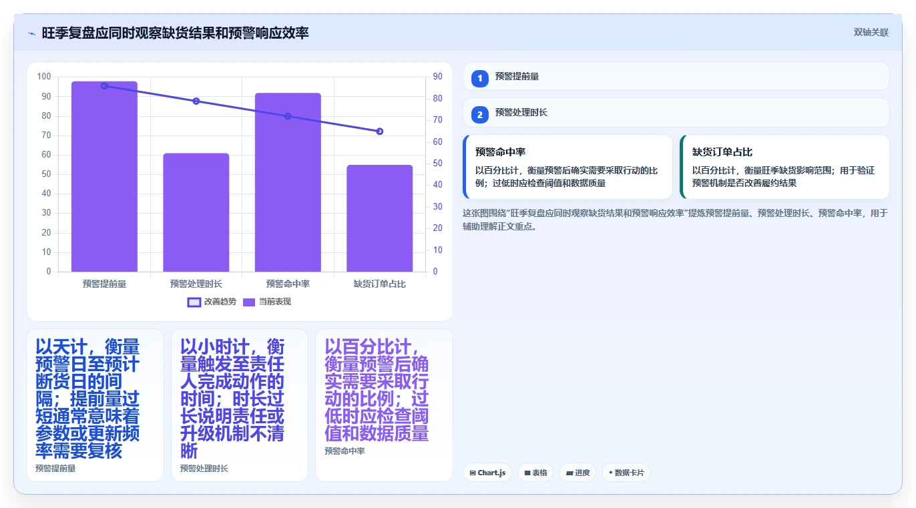
Task: Select the 预警提前量 list item
Action: pyautogui.click(x=676, y=76)
